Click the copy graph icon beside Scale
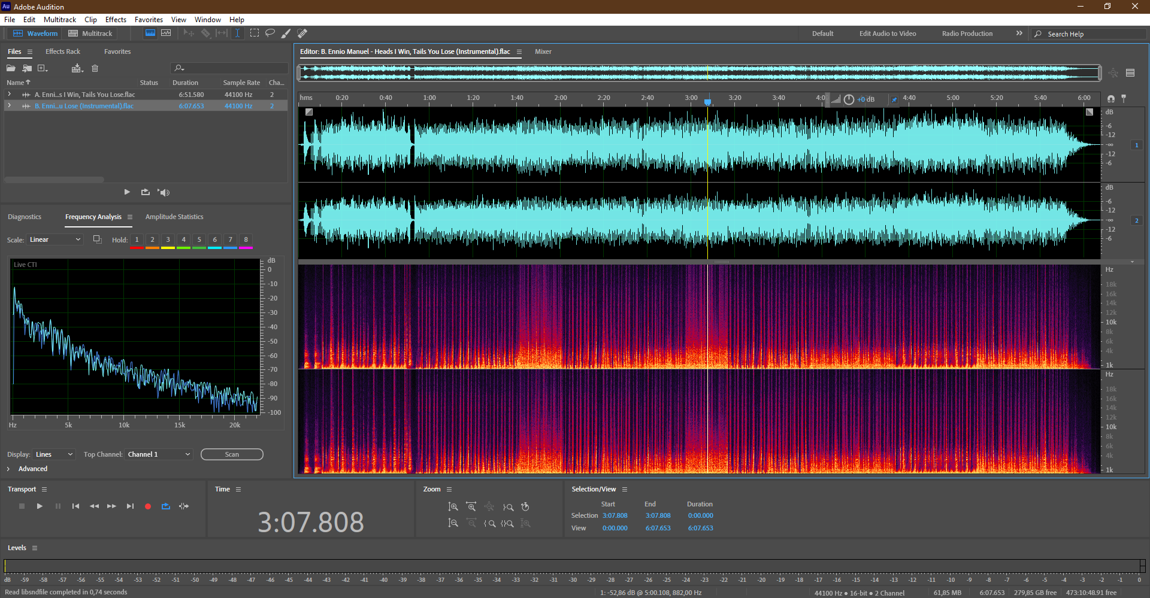 (97, 239)
